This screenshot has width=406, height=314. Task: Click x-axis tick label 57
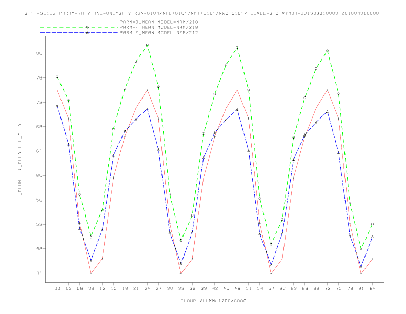coord(271,288)
